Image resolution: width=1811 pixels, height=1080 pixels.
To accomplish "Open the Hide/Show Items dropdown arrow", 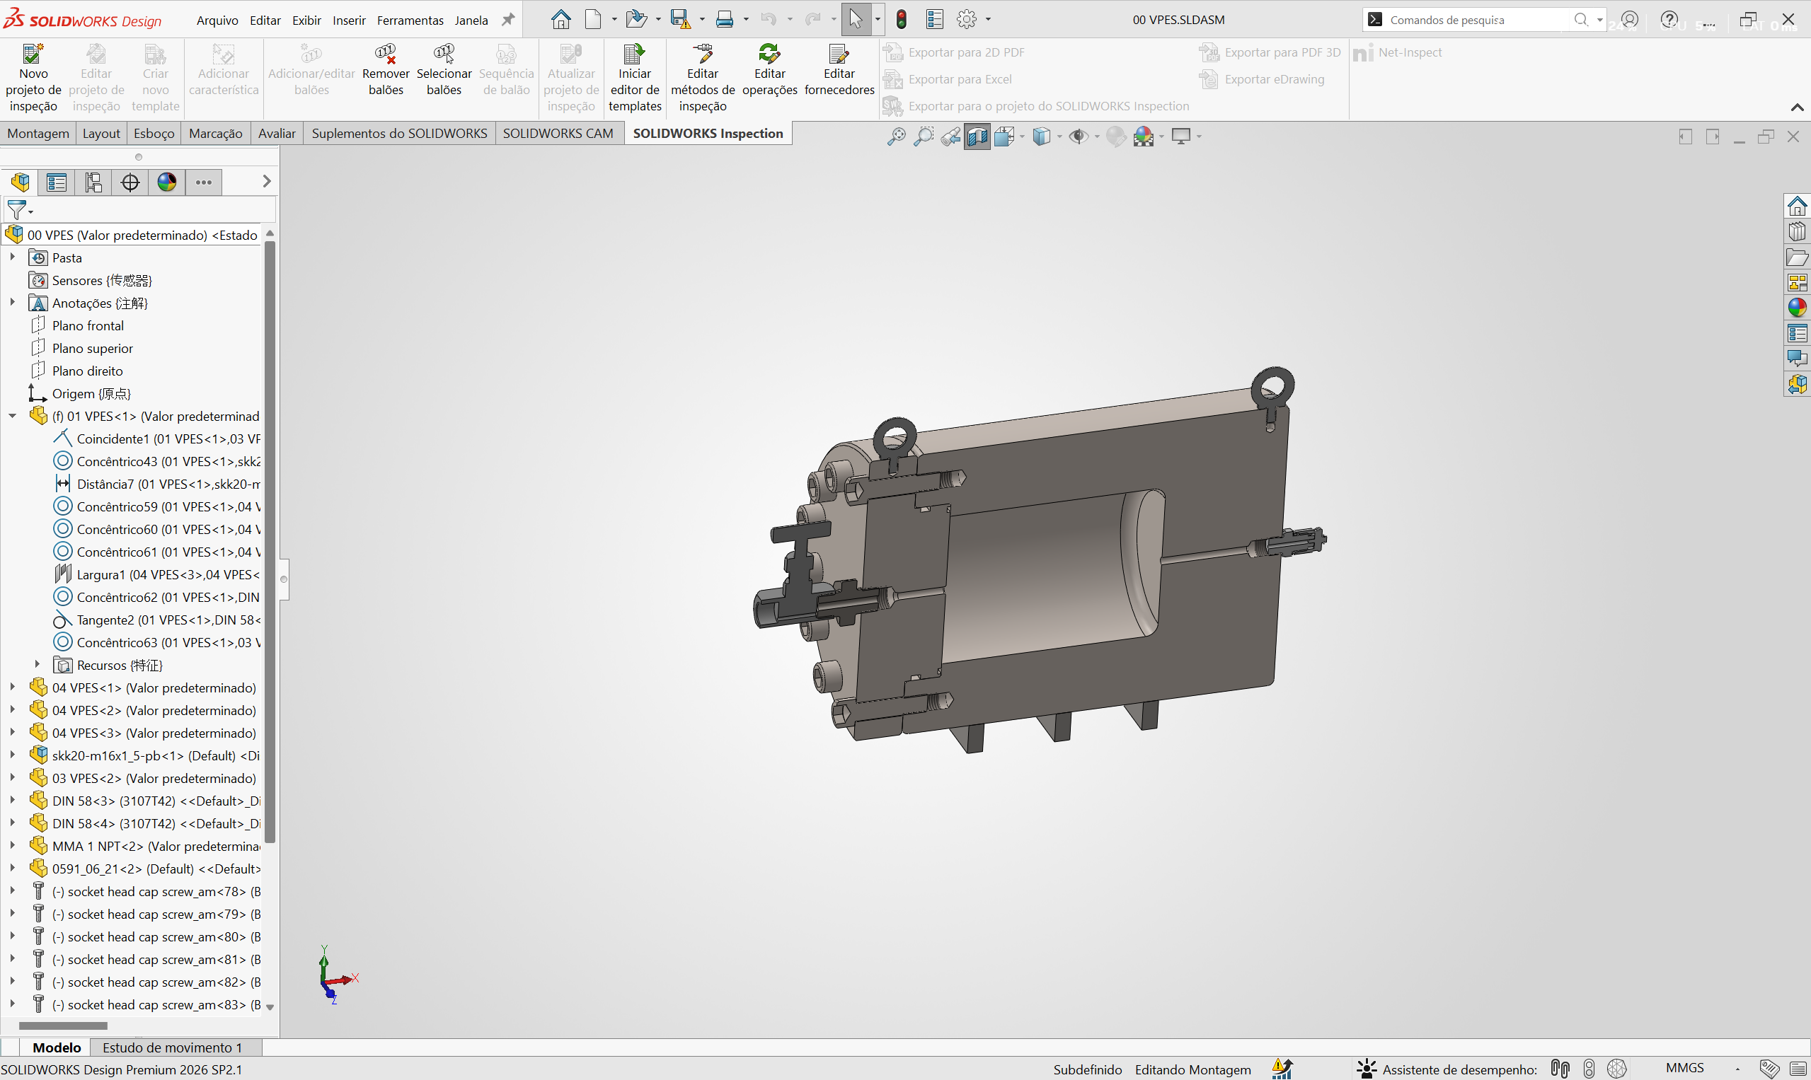I will pyautogui.click(x=1097, y=137).
